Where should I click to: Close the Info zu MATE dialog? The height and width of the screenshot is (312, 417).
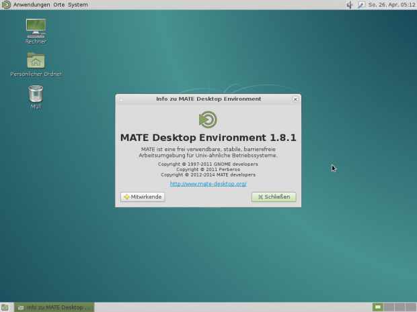295,99
